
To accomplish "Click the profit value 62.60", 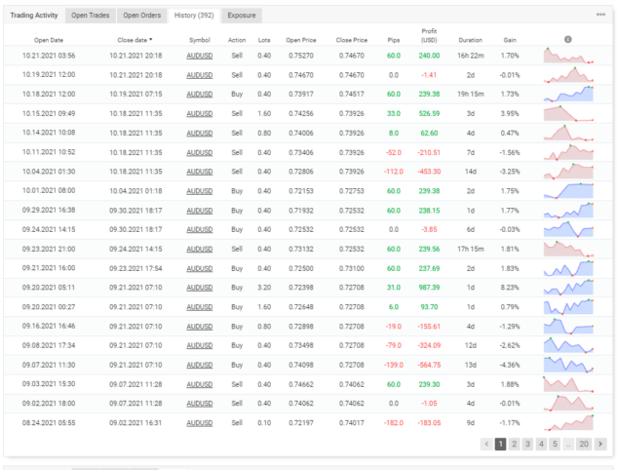I will pyautogui.click(x=429, y=133).
